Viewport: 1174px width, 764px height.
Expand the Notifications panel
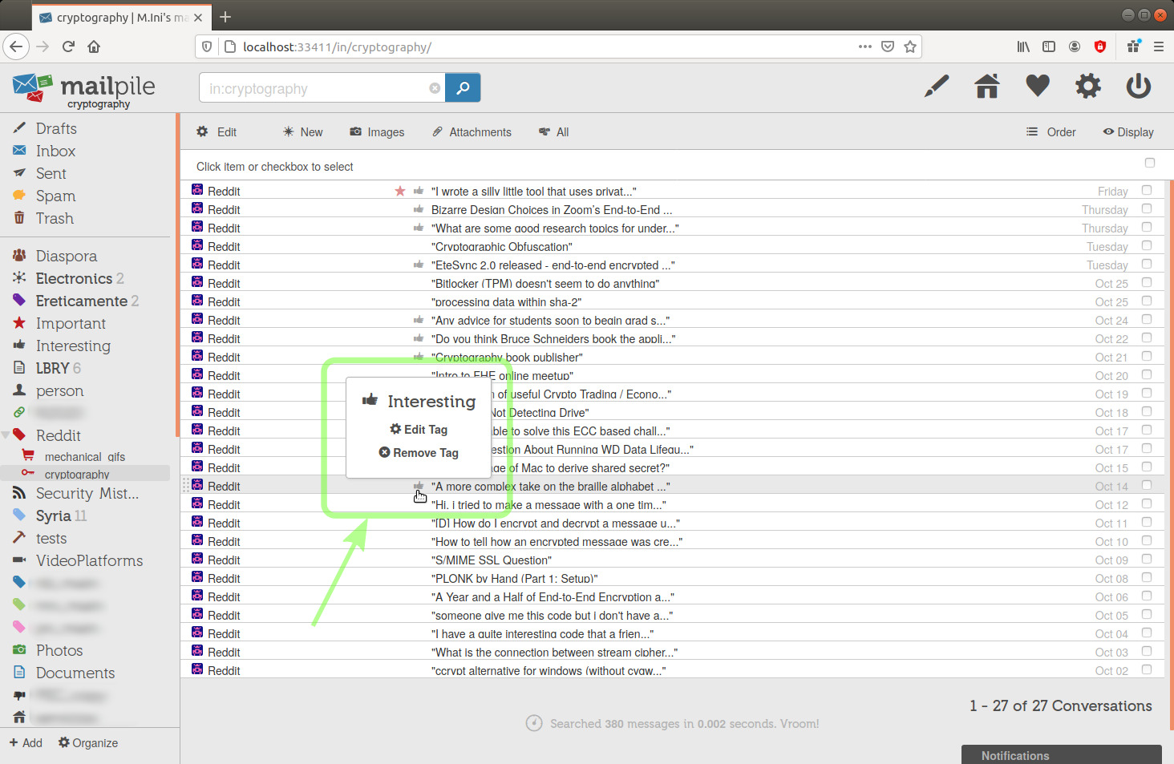point(1061,755)
